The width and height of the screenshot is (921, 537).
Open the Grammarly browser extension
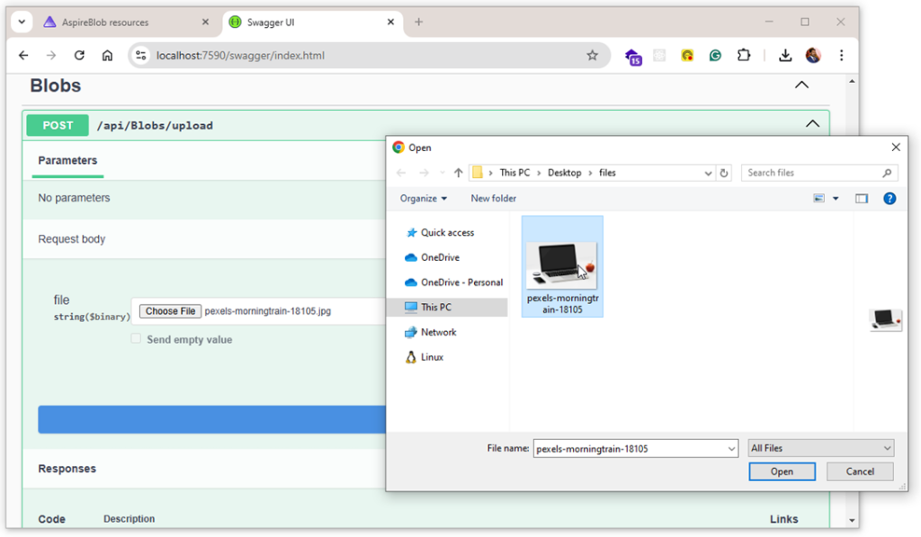pyautogui.click(x=714, y=55)
